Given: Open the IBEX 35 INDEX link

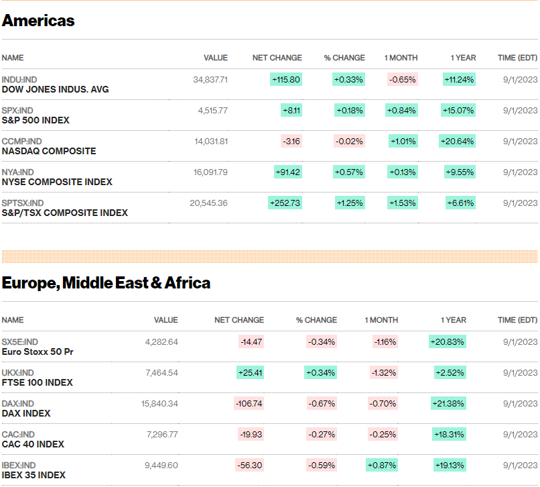Looking at the screenshot, I should [x=33, y=476].
